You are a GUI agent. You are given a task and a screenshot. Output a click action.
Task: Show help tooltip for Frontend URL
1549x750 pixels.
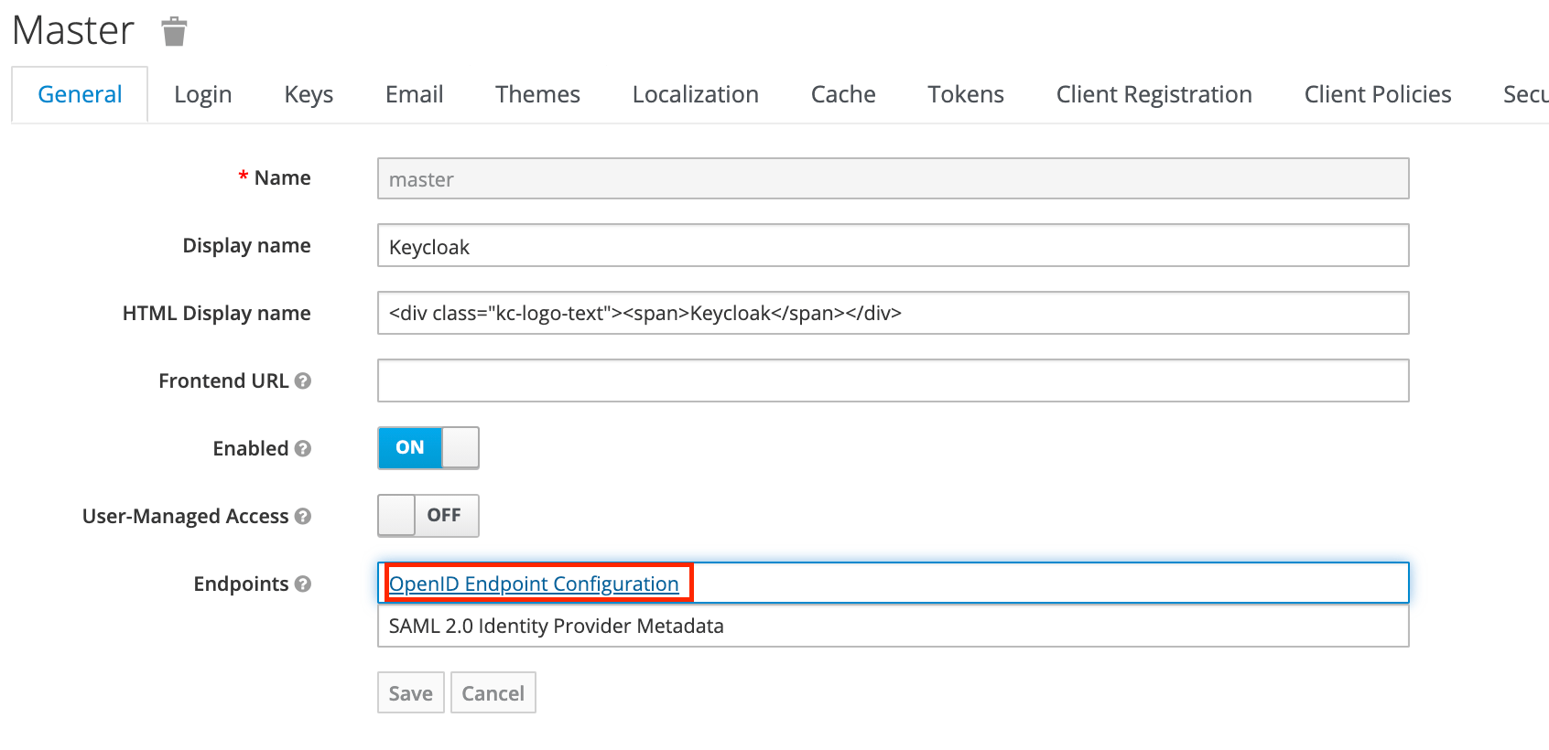(x=303, y=380)
